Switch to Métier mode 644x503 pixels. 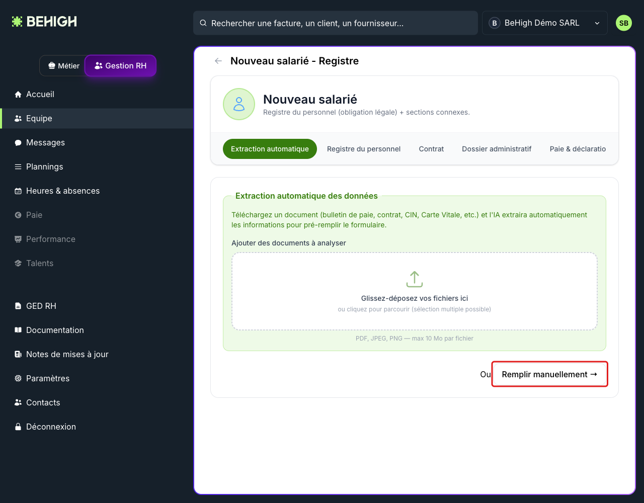(63, 66)
